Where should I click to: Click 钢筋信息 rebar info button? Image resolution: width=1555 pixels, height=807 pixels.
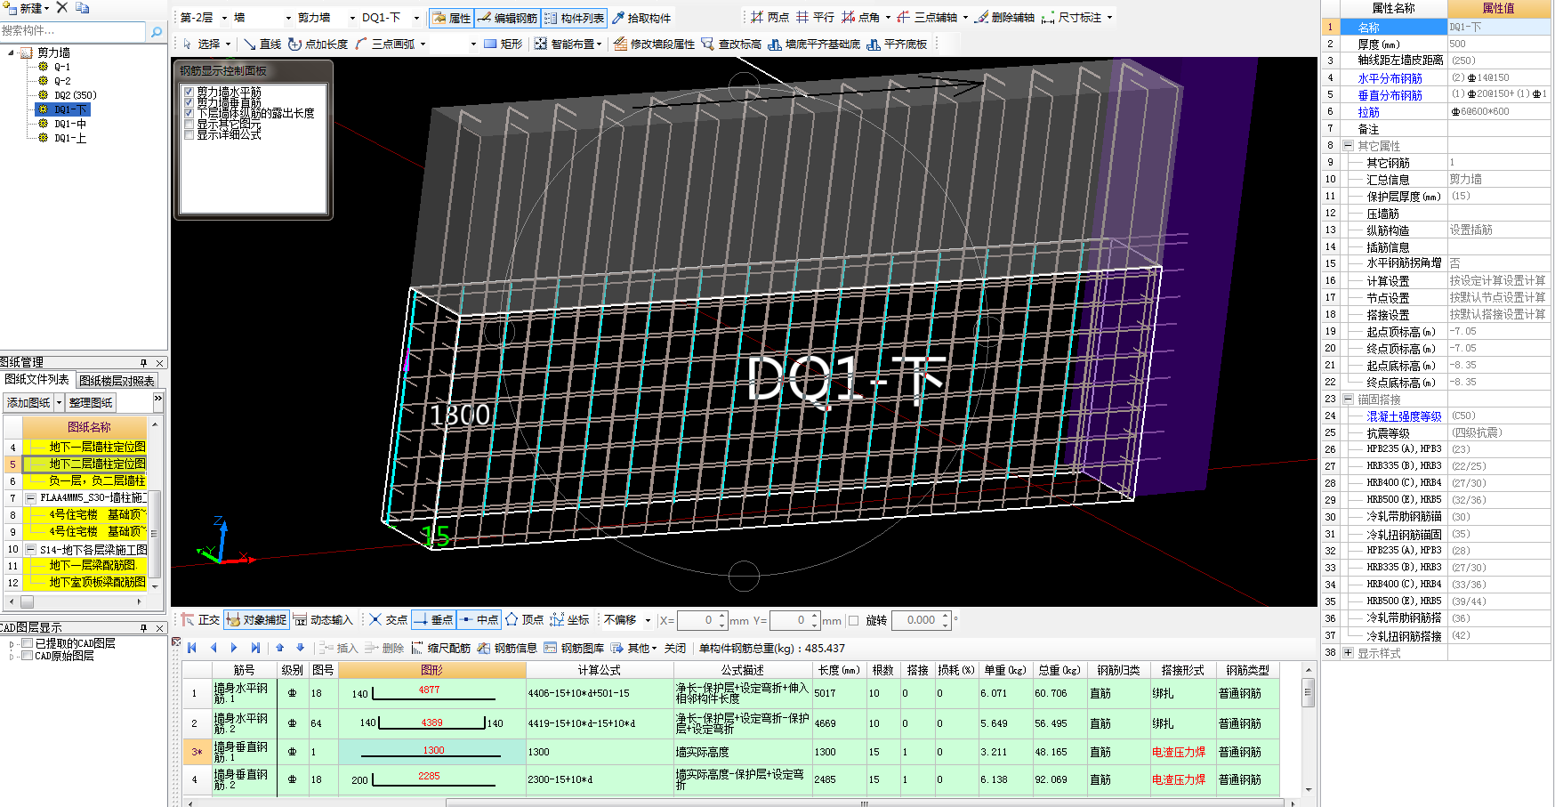(507, 648)
